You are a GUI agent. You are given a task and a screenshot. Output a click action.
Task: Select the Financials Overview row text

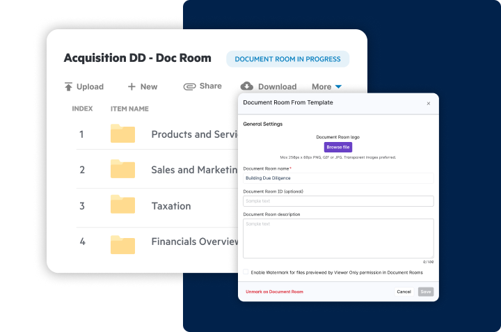click(x=195, y=242)
